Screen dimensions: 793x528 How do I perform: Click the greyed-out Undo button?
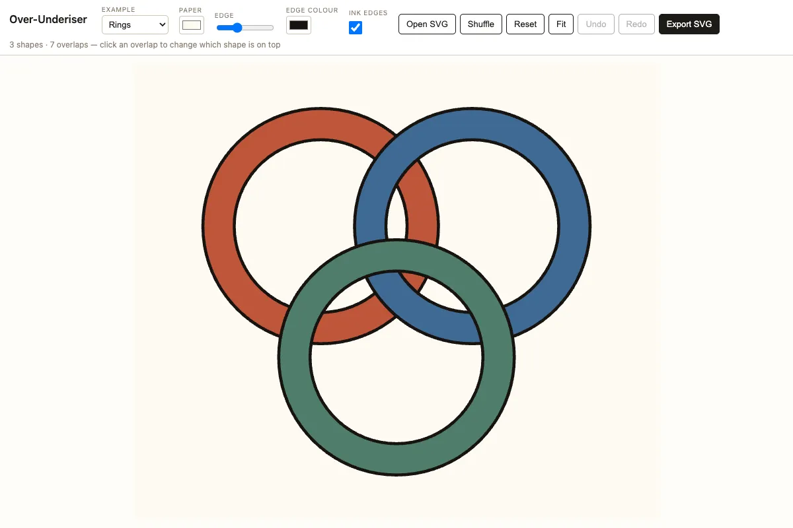(x=596, y=24)
